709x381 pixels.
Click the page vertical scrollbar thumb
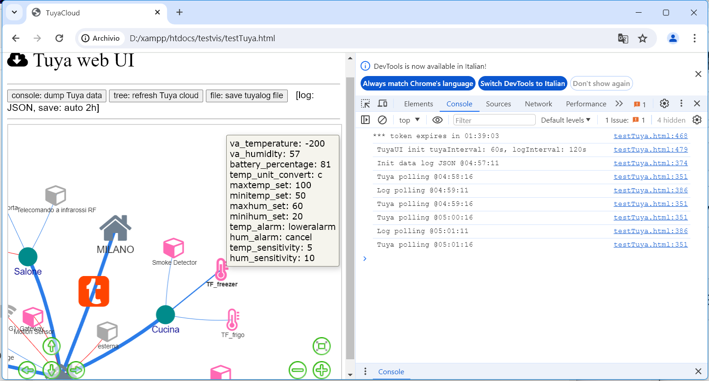(x=350, y=218)
